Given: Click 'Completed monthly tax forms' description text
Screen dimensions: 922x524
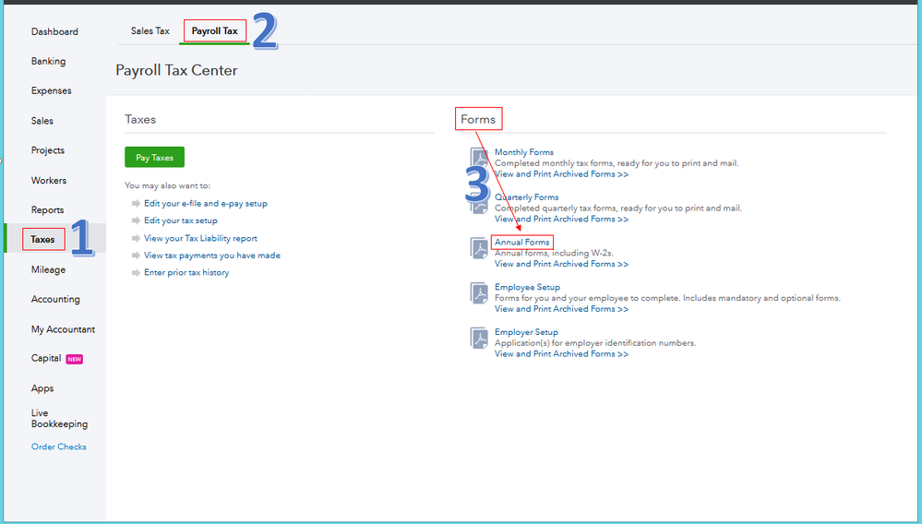Looking at the screenshot, I should [617, 163].
